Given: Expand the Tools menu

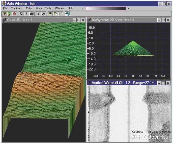Looking at the screenshot, I should (x=48, y=8).
